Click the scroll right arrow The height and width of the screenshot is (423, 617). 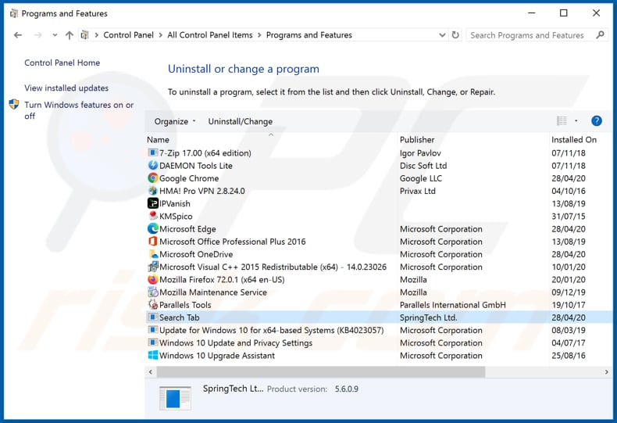pyautogui.click(x=606, y=371)
